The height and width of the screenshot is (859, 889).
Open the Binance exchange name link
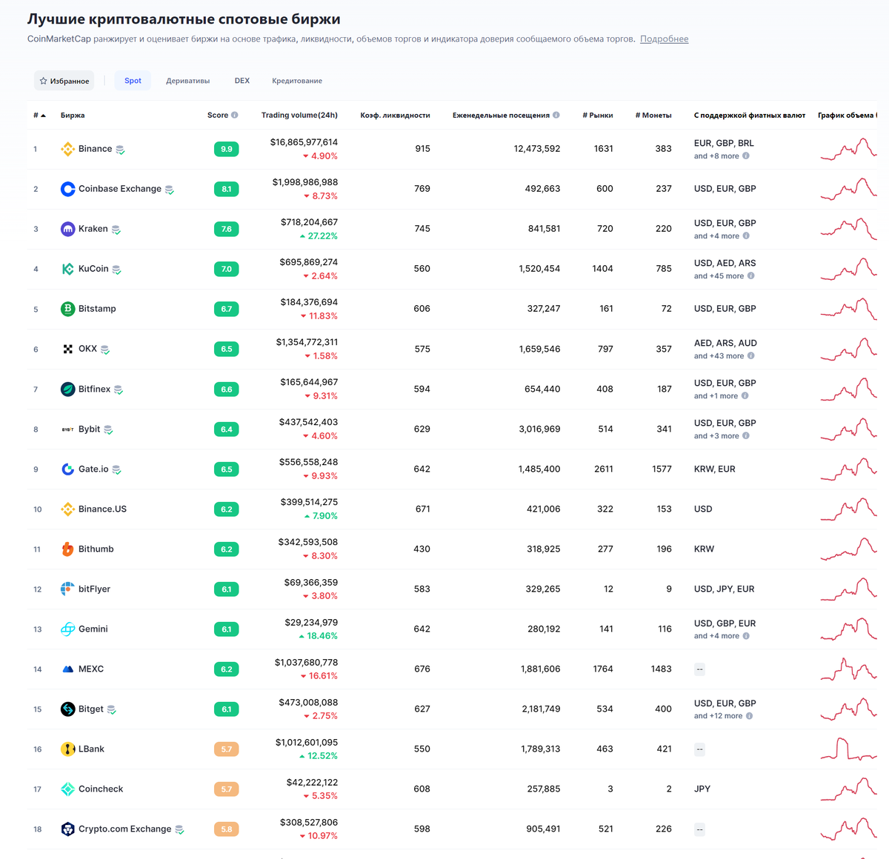click(95, 149)
